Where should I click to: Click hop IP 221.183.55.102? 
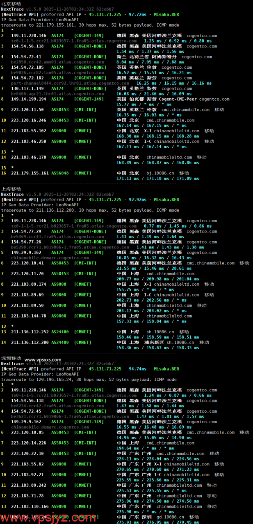pos(29,131)
